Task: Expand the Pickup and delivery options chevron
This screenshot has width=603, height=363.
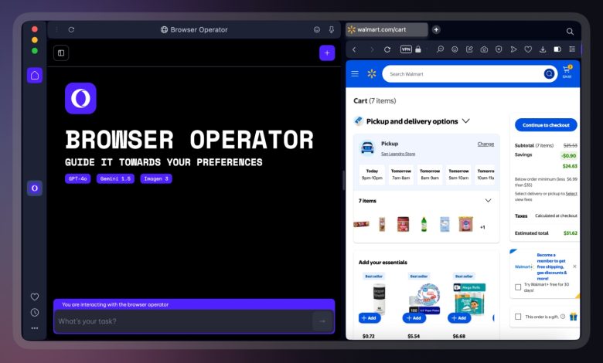Action: 465,121
